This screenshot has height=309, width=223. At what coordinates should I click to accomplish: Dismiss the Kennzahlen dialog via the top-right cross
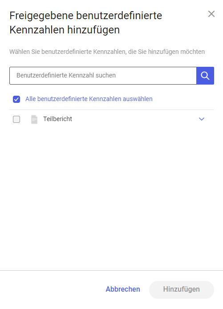coord(211,14)
